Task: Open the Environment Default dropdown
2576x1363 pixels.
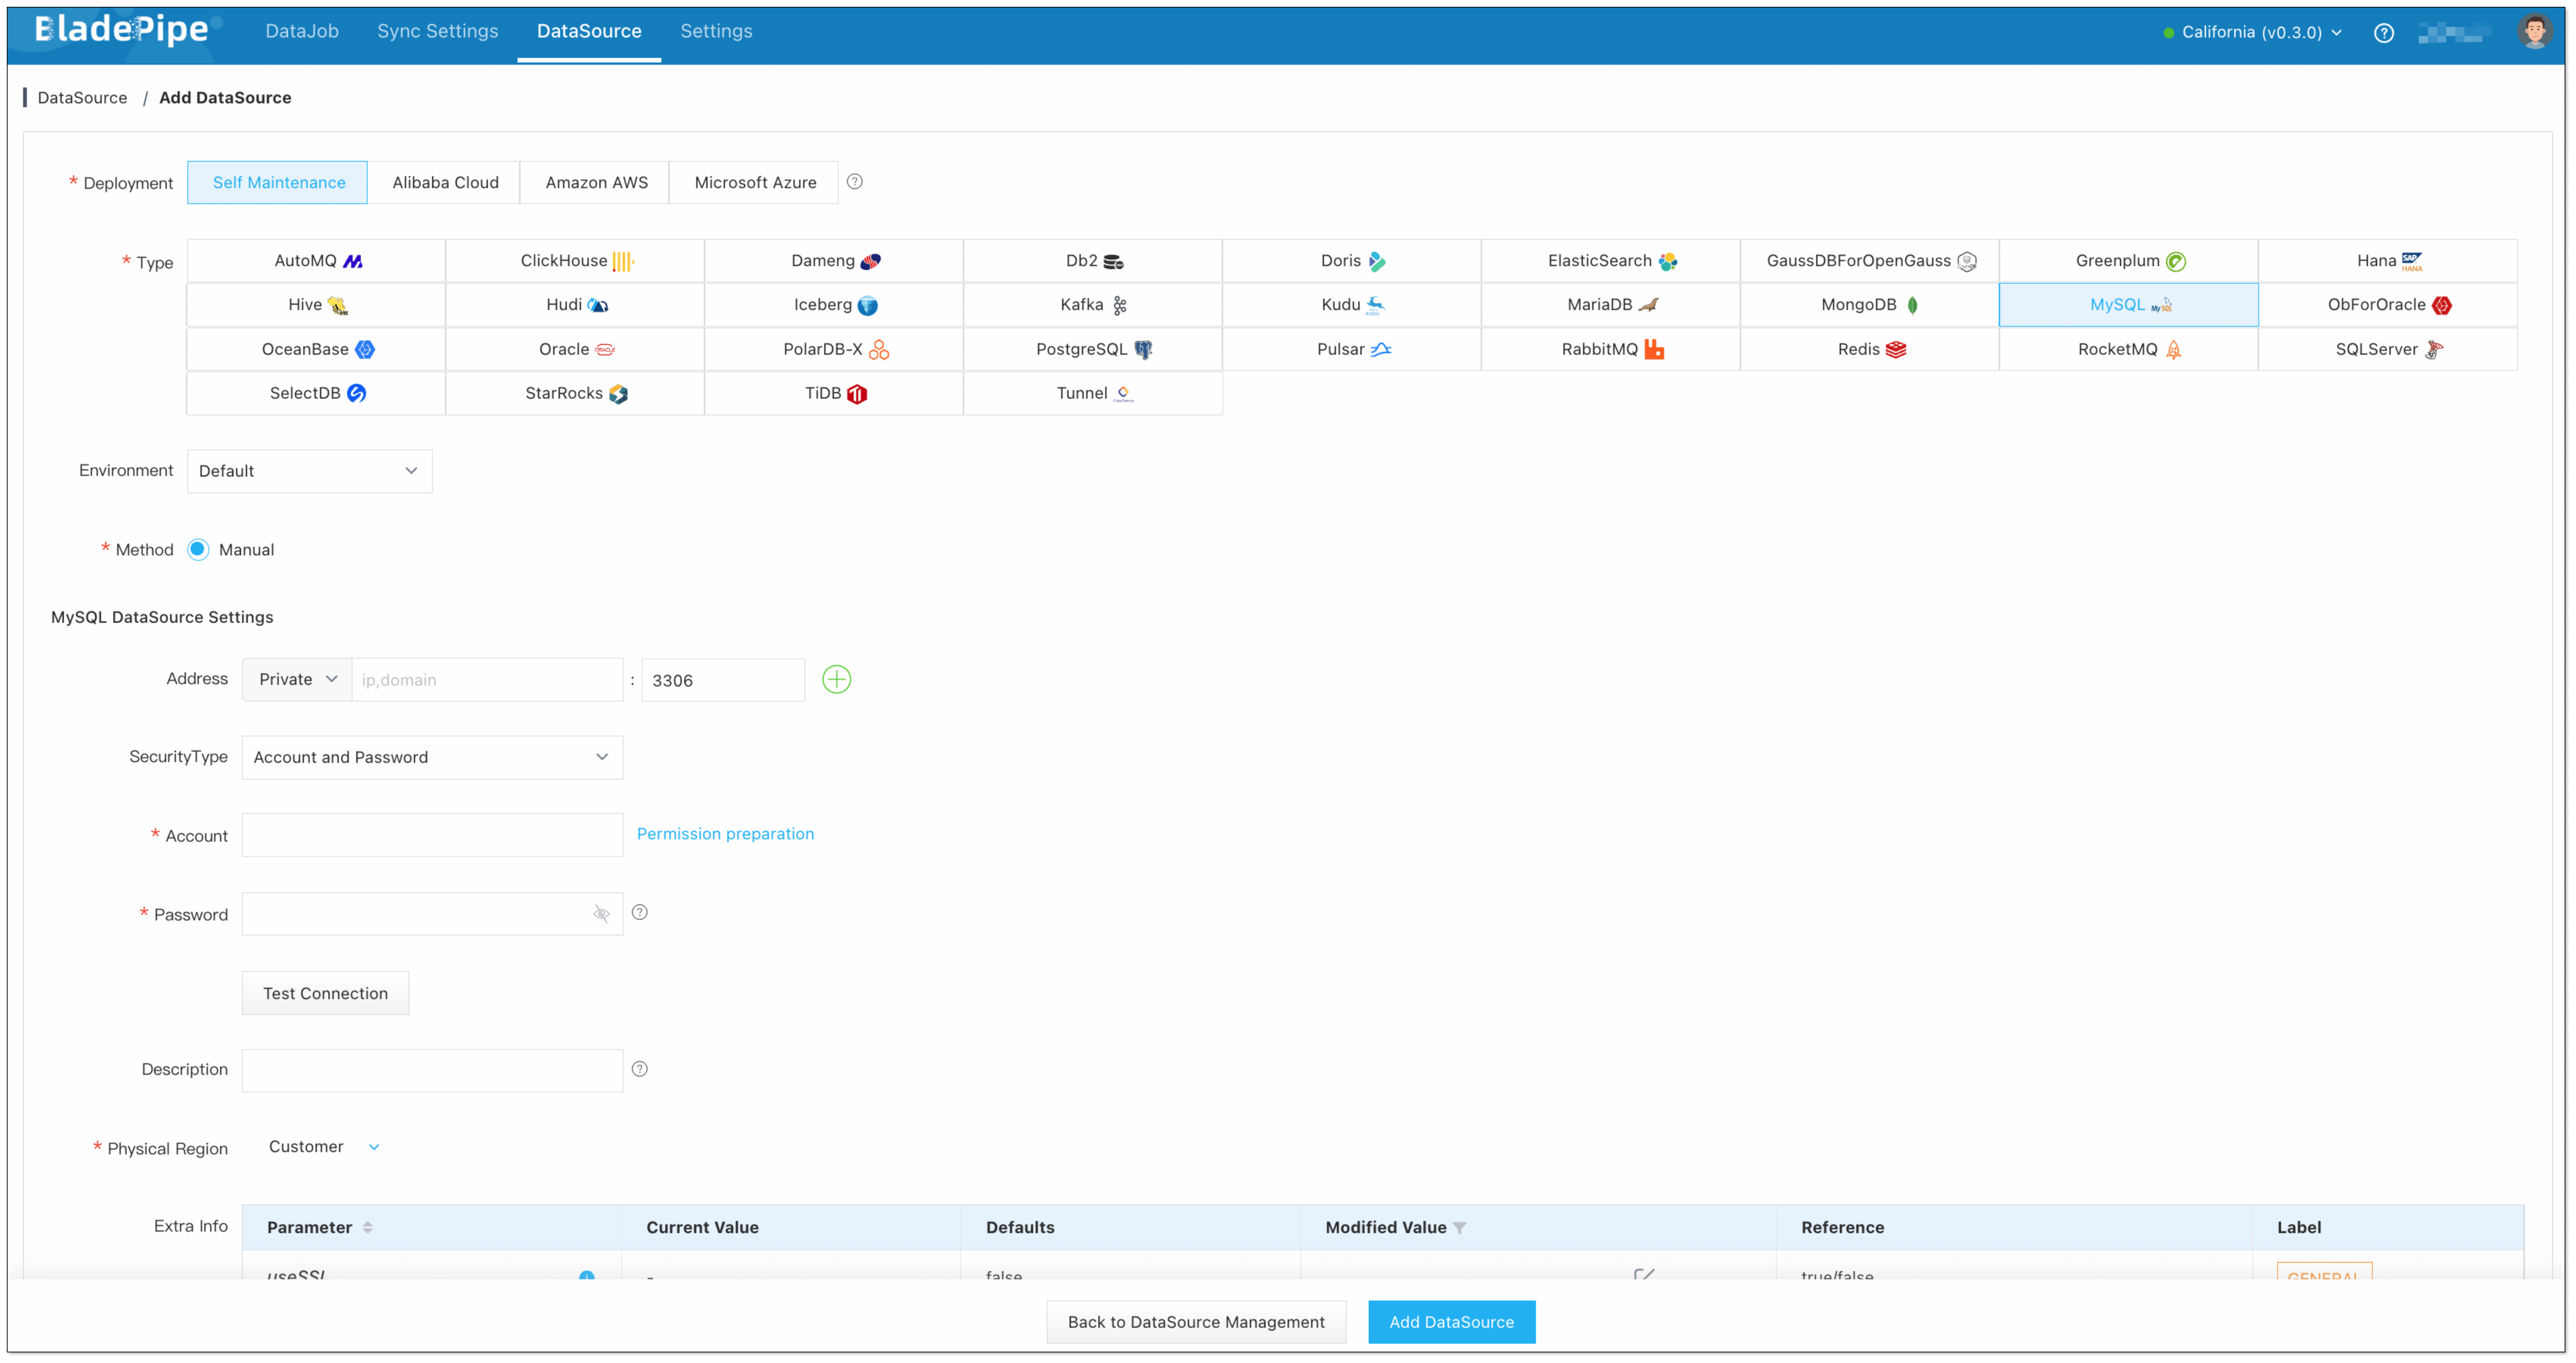Action: click(x=309, y=471)
